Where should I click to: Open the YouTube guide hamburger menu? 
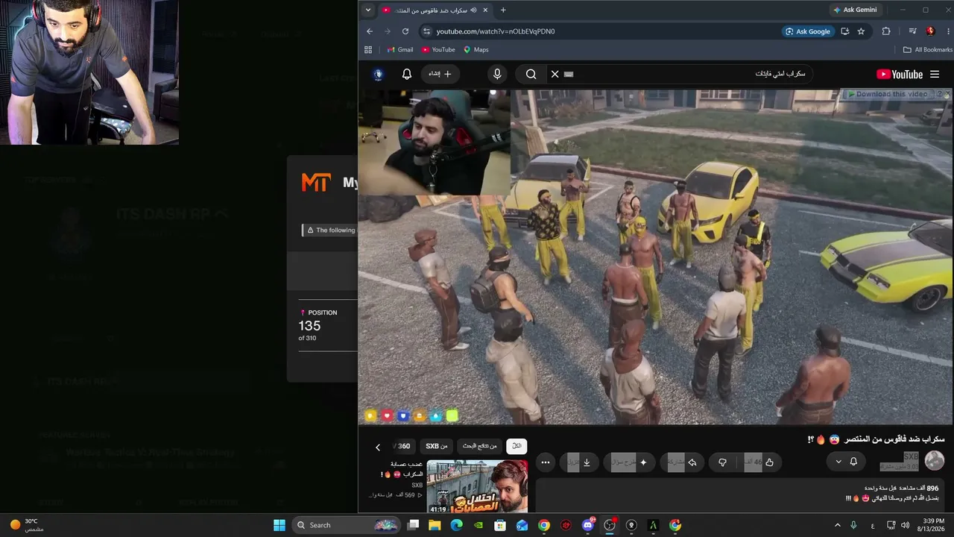click(x=935, y=75)
